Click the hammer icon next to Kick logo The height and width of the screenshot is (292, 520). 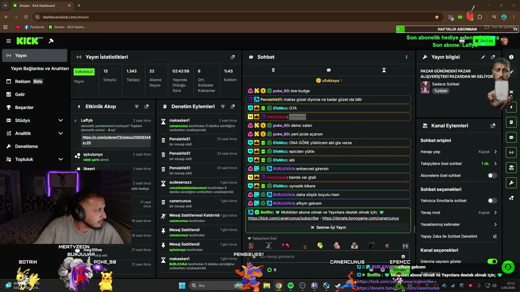(51, 41)
